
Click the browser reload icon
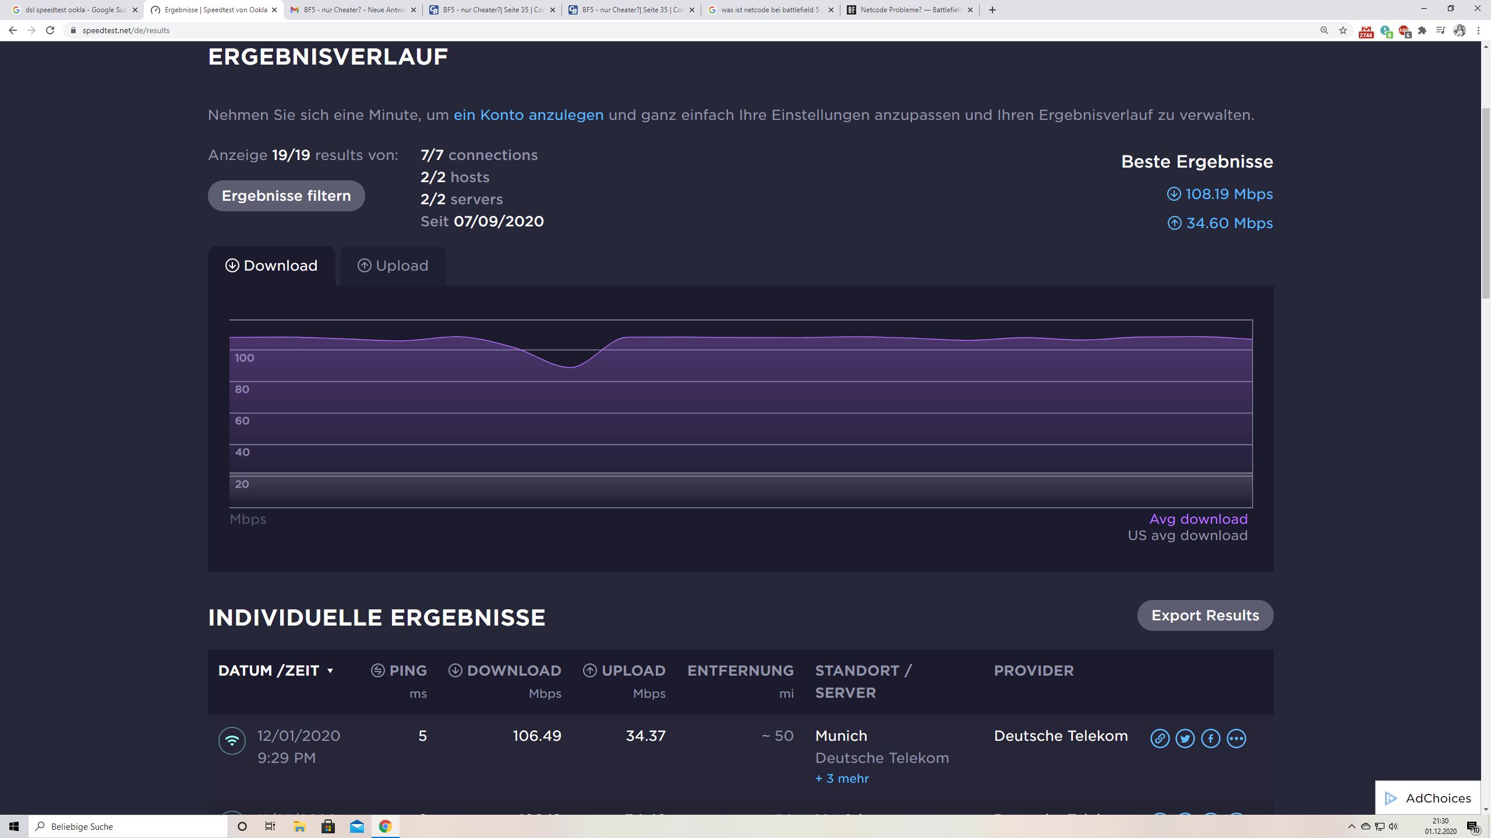pos(50,30)
